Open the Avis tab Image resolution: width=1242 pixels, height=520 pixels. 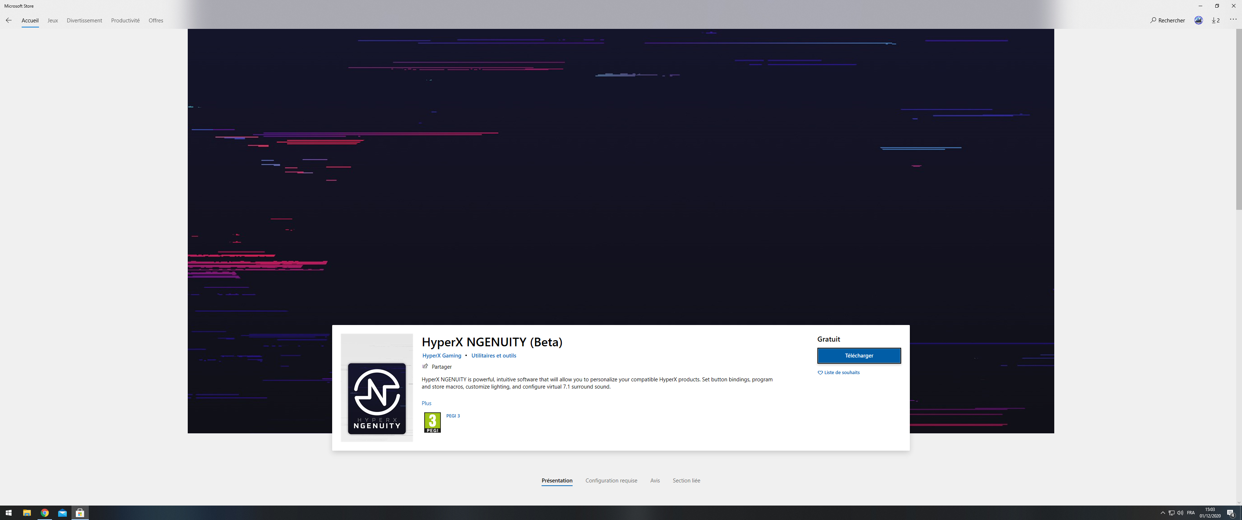click(x=654, y=480)
